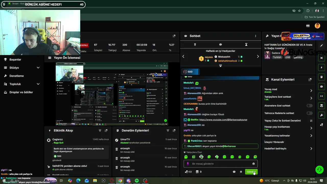
Task: Click the Gönder send button
Action: 251,172
